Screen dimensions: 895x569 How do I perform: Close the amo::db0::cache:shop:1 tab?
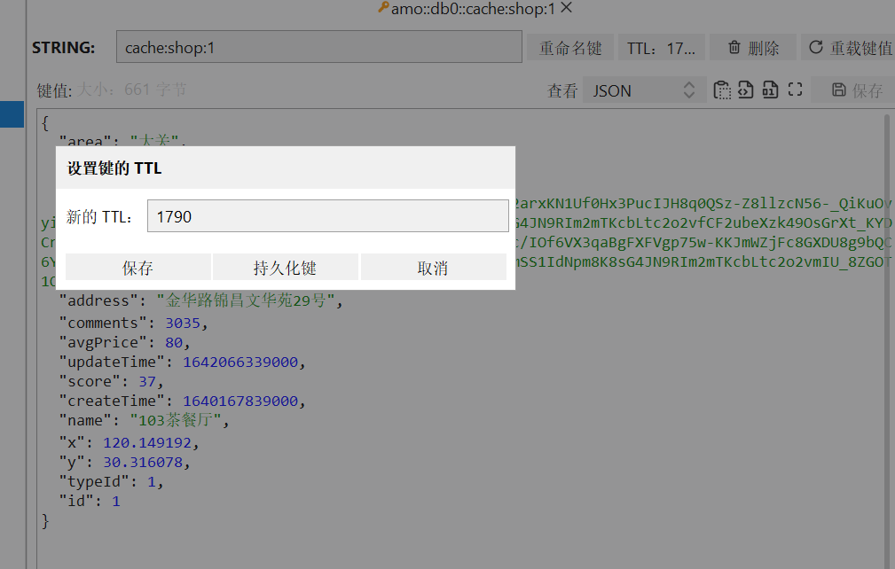click(566, 8)
